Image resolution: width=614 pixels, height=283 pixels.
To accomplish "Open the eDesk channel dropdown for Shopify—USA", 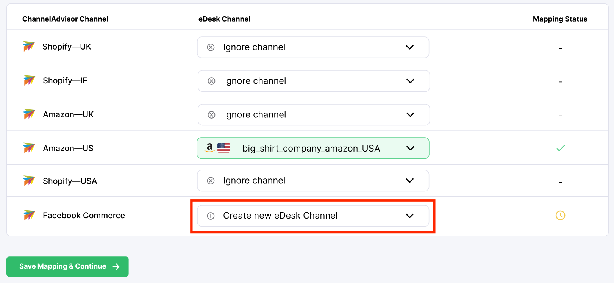I will [313, 181].
